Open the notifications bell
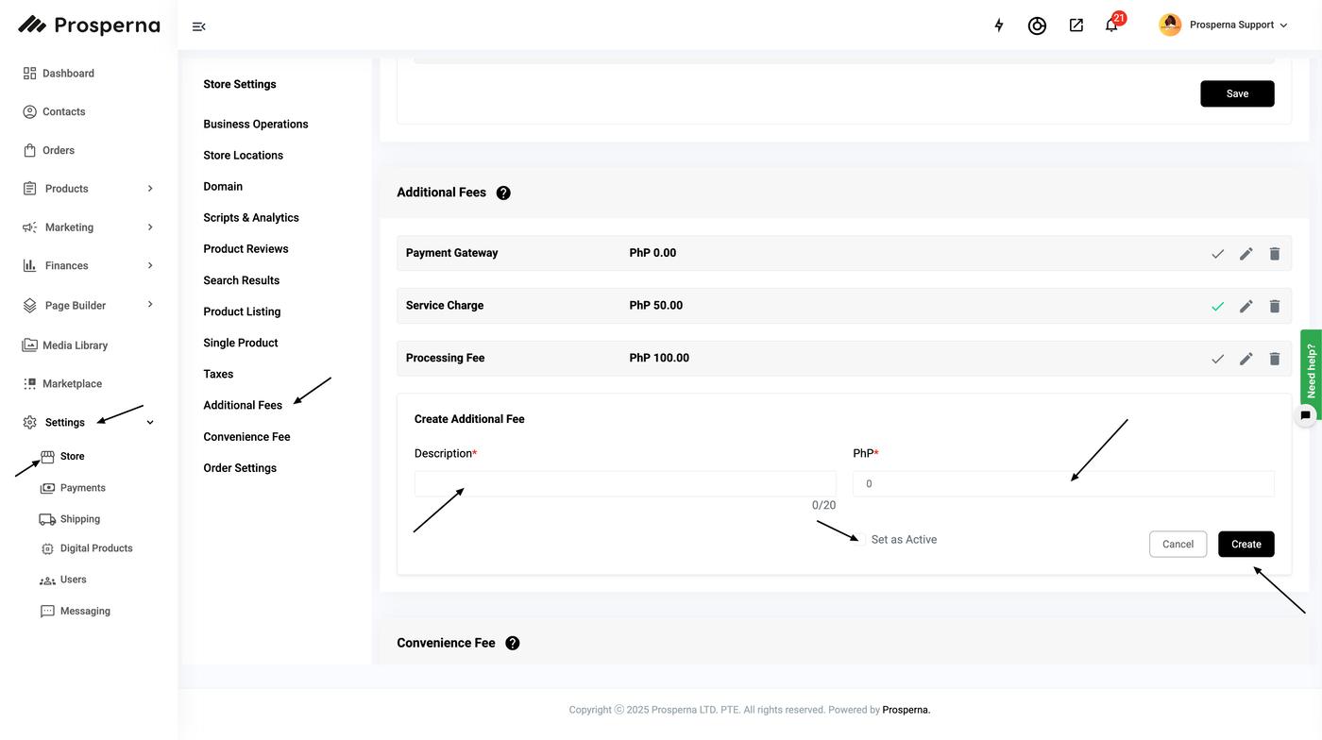The image size is (1322, 740). click(1111, 25)
